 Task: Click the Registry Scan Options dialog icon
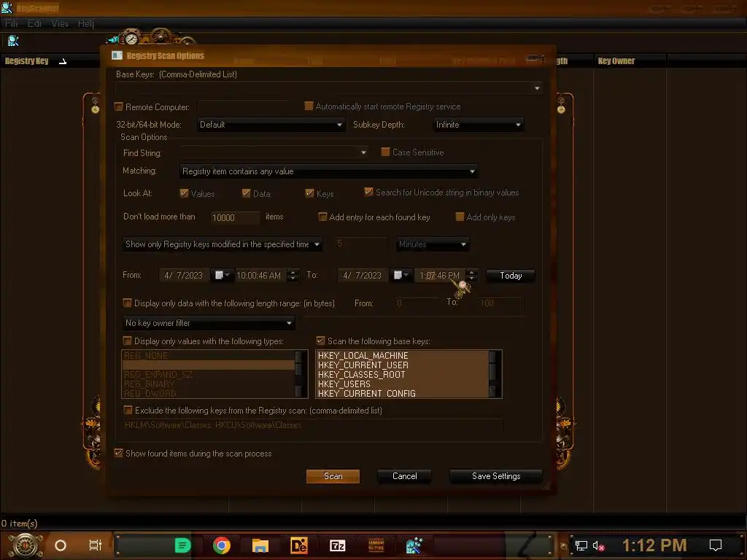tap(117, 55)
